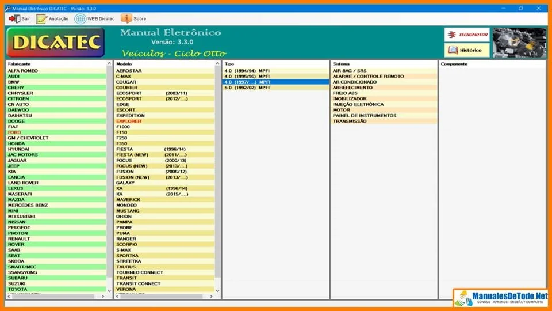
Task: Open the Sobre info icon
Action: pyautogui.click(x=126, y=18)
